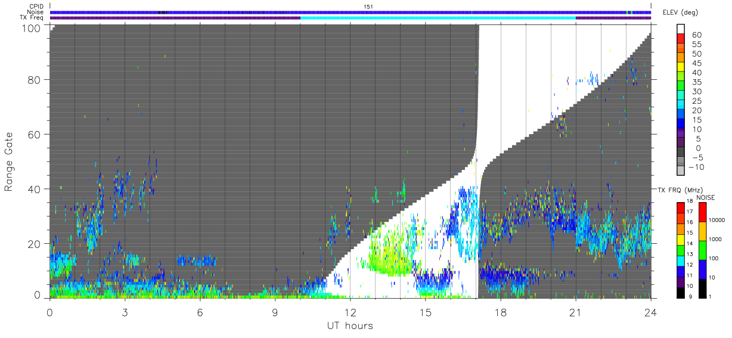Pick the red NOISE segment above 10000
This screenshot has width=732, height=338.
pyautogui.click(x=703, y=212)
